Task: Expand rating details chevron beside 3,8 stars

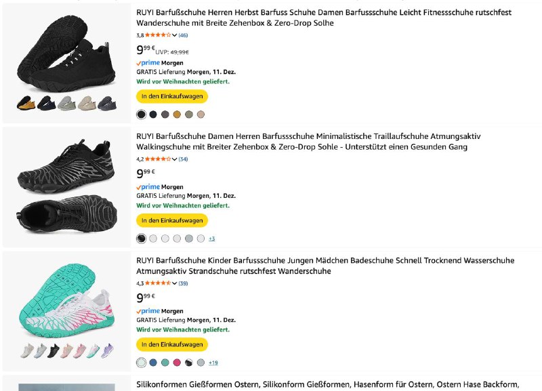Action: click(175, 35)
